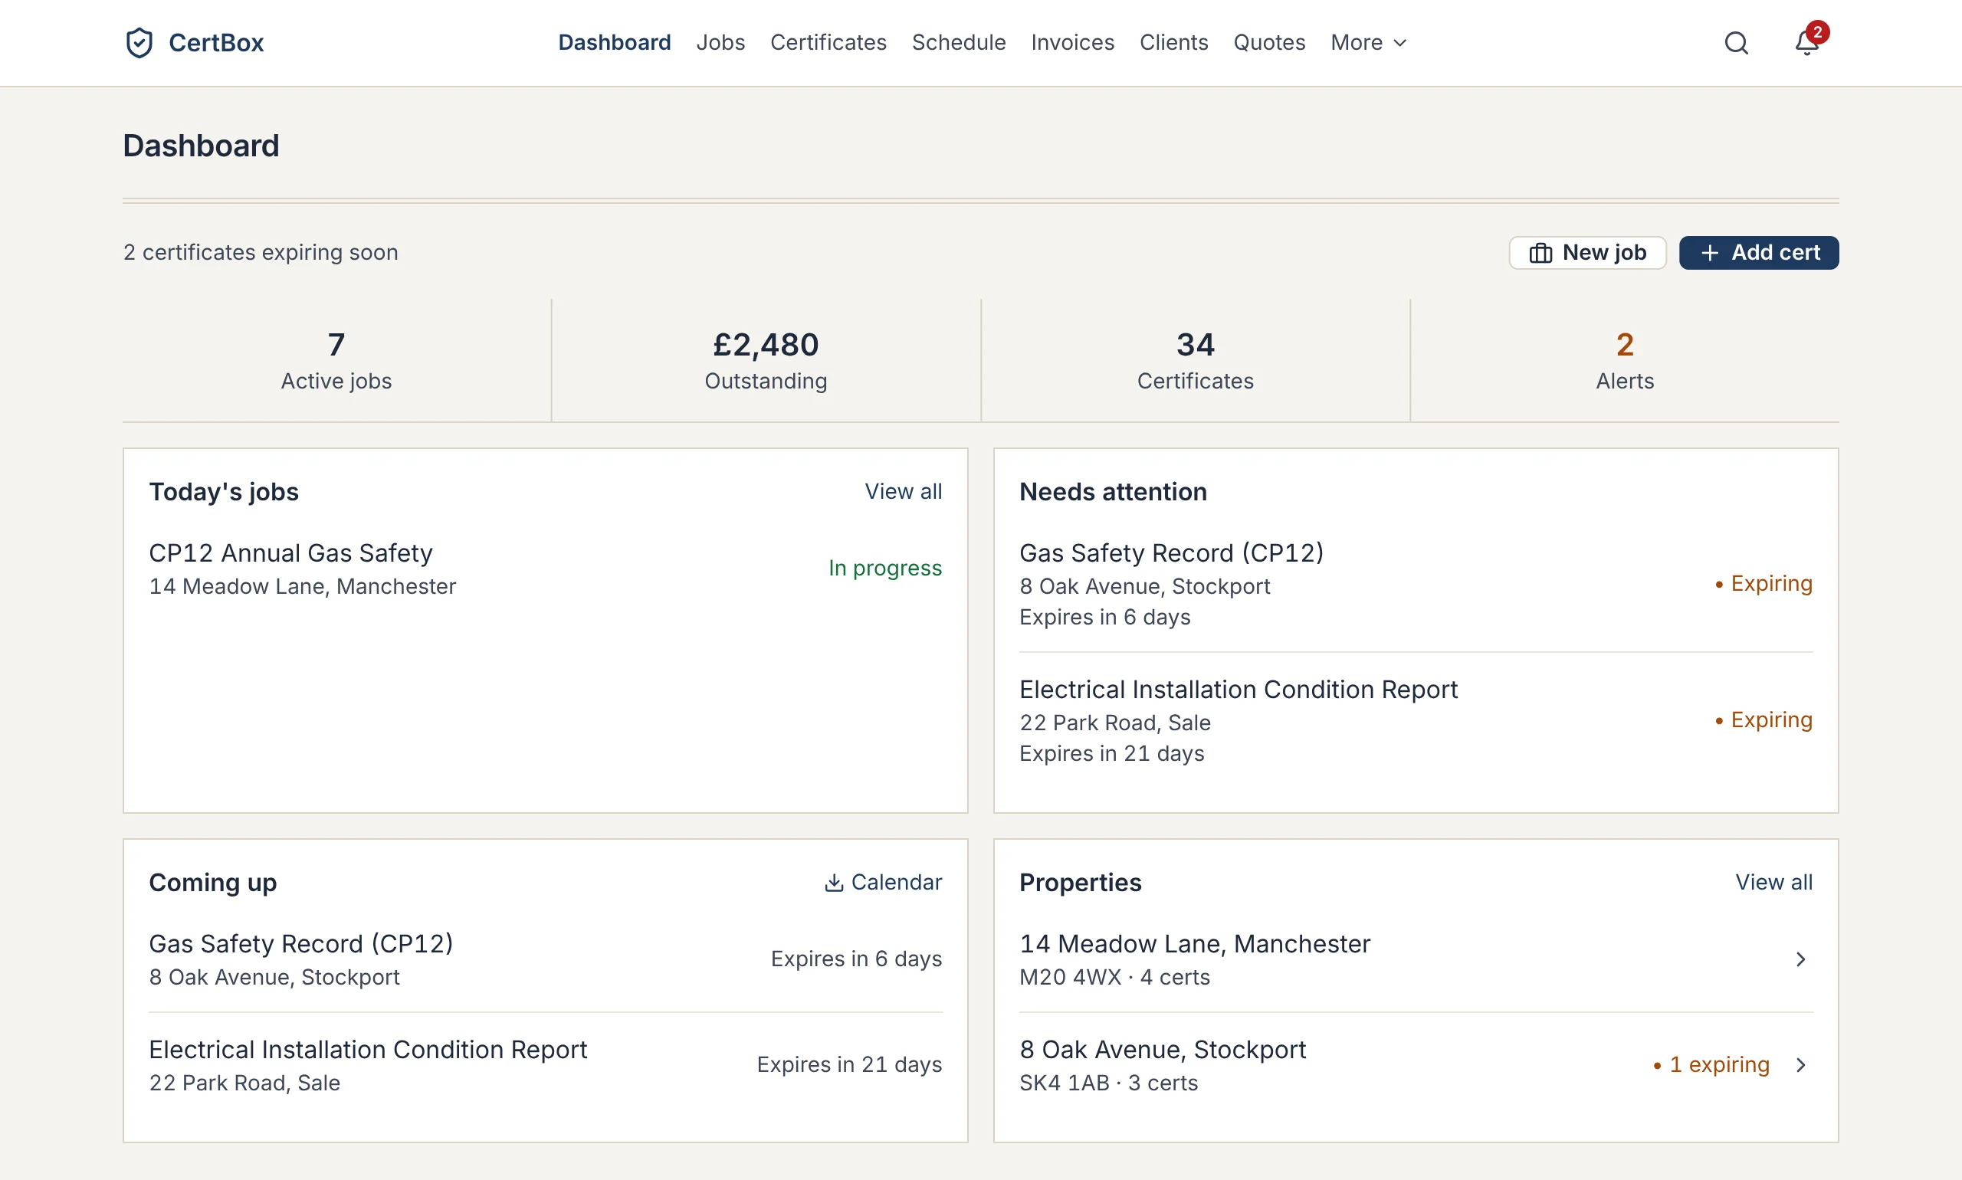Image resolution: width=1962 pixels, height=1180 pixels.
Task: Open Electrical Installation report in Needs attention
Action: click(1416, 720)
